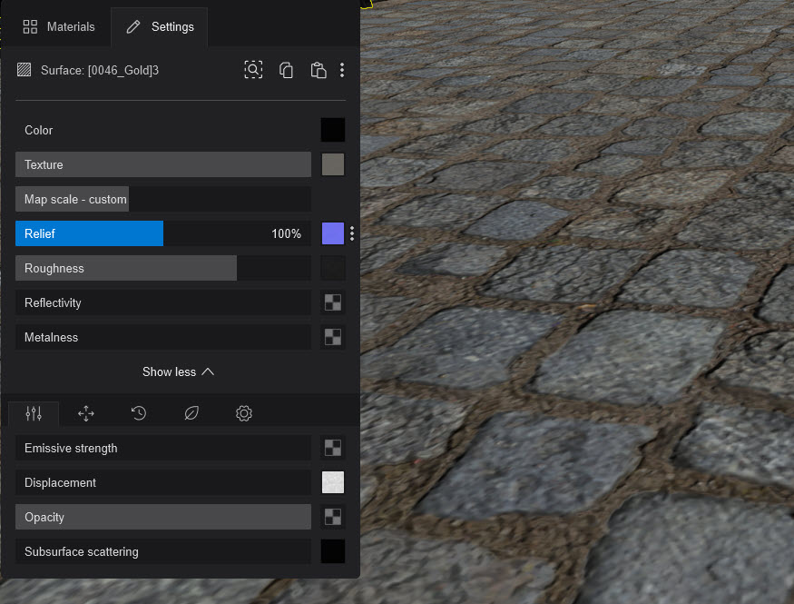The width and height of the screenshot is (794, 604).
Task: Toggle the Metalness map checker box
Action: (x=333, y=337)
